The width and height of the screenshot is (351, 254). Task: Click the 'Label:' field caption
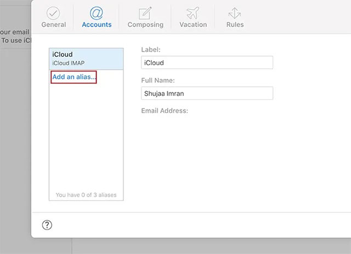151,50
